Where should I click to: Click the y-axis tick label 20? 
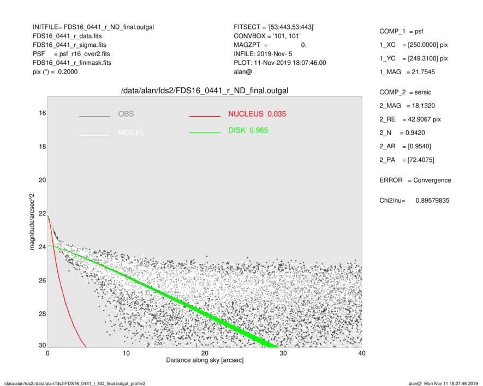[42, 180]
